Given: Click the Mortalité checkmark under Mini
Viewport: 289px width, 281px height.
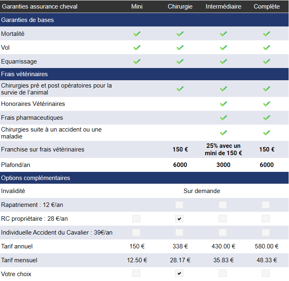Looking at the screenshot, I should [x=137, y=34].
